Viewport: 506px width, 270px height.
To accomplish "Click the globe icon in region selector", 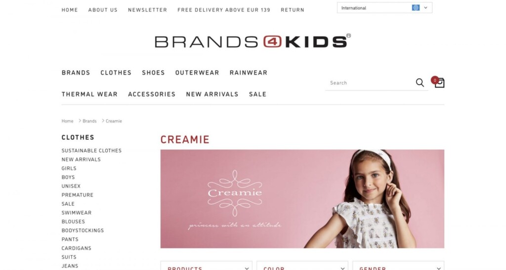I will (416, 8).
